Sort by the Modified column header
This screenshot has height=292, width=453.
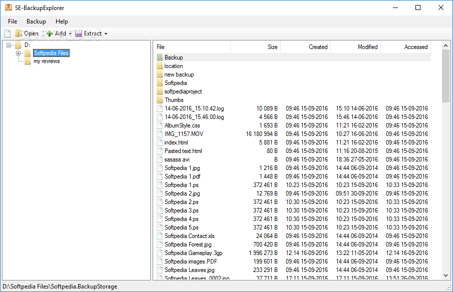pos(355,47)
